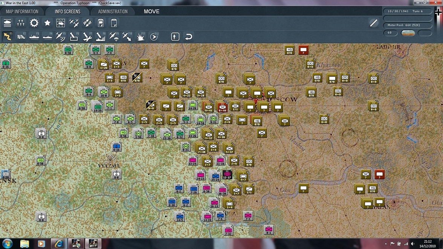This screenshot has height=249, width=443.
Task: Select the blue HQ 7-26 counter
Action: click(x=193, y=188)
